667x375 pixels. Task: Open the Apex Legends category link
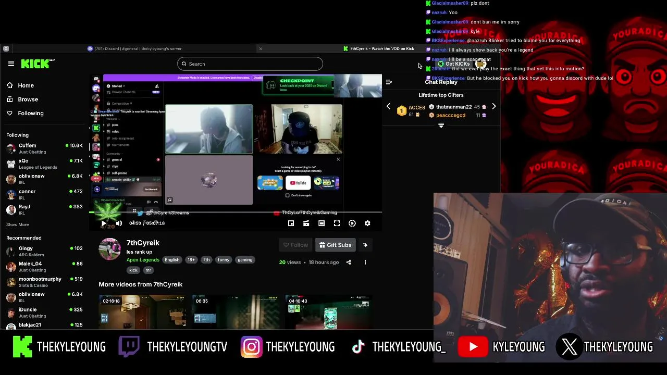point(143,260)
